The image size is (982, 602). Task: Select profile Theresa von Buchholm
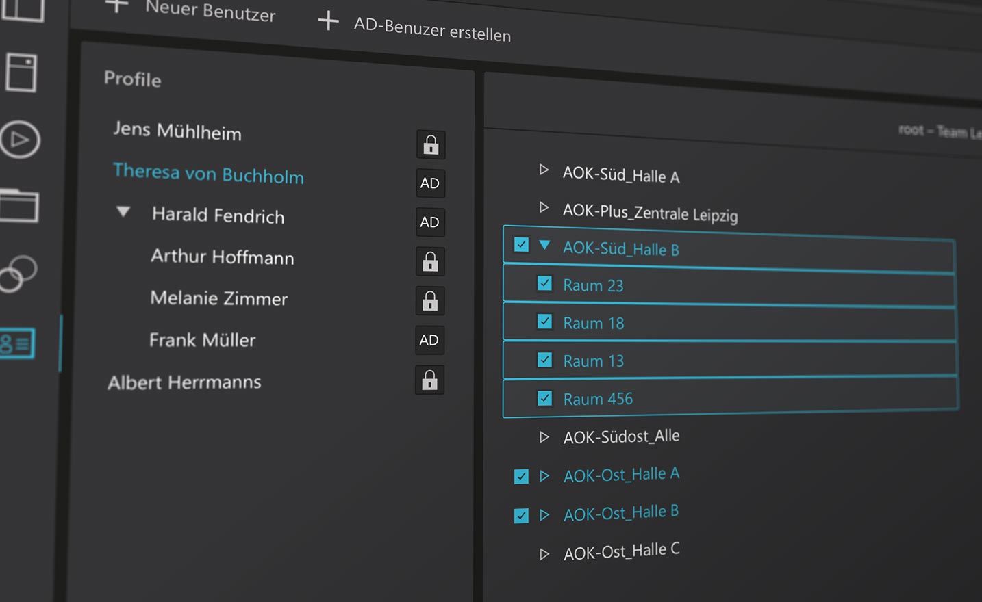tap(208, 173)
